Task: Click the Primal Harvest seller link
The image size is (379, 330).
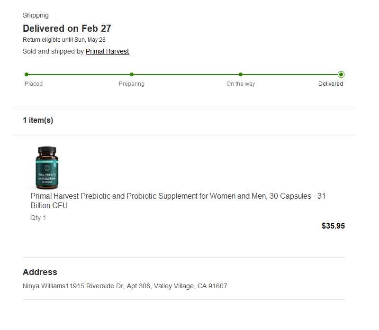Action: click(x=107, y=51)
